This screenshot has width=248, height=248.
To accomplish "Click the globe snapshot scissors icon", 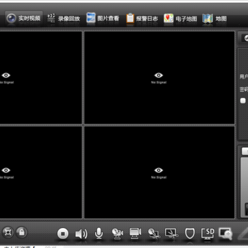I will click(154, 233).
